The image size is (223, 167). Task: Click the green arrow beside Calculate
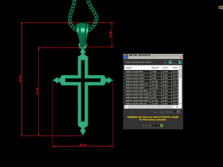coord(162,125)
